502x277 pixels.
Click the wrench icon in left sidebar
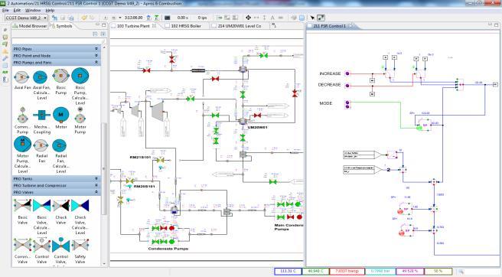coord(5,58)
